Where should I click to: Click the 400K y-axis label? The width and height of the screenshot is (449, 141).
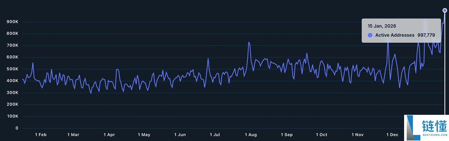point(12,81)
